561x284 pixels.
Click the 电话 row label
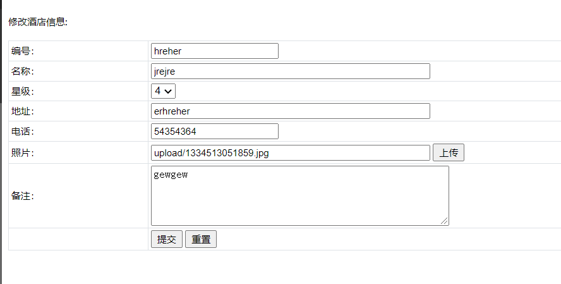coord(23,132)
